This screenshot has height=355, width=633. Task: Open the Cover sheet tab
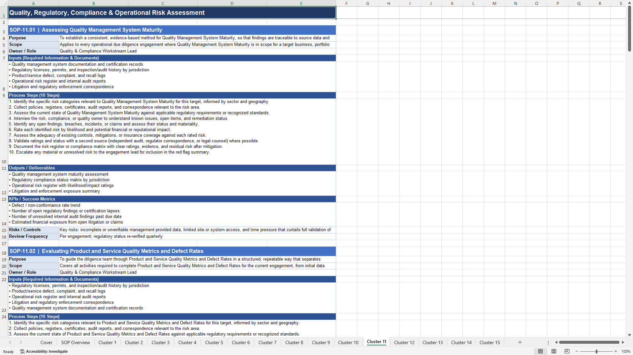(47, 342)
